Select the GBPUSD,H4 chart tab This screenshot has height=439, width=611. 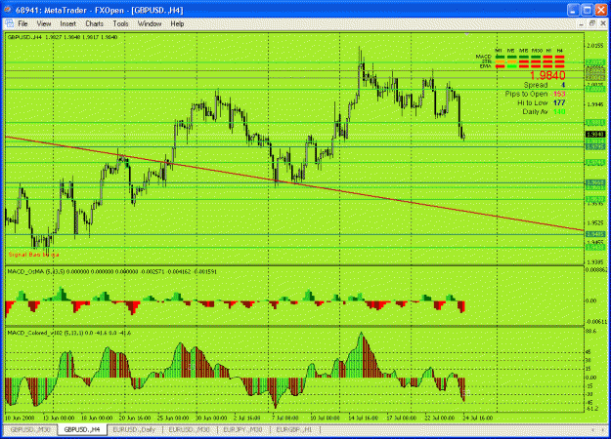[82, 429]
